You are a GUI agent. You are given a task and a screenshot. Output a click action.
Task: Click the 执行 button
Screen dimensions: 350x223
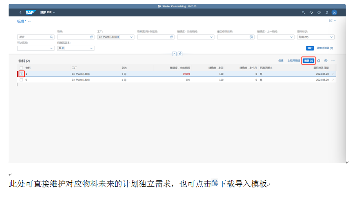click(x=310, y=48)
